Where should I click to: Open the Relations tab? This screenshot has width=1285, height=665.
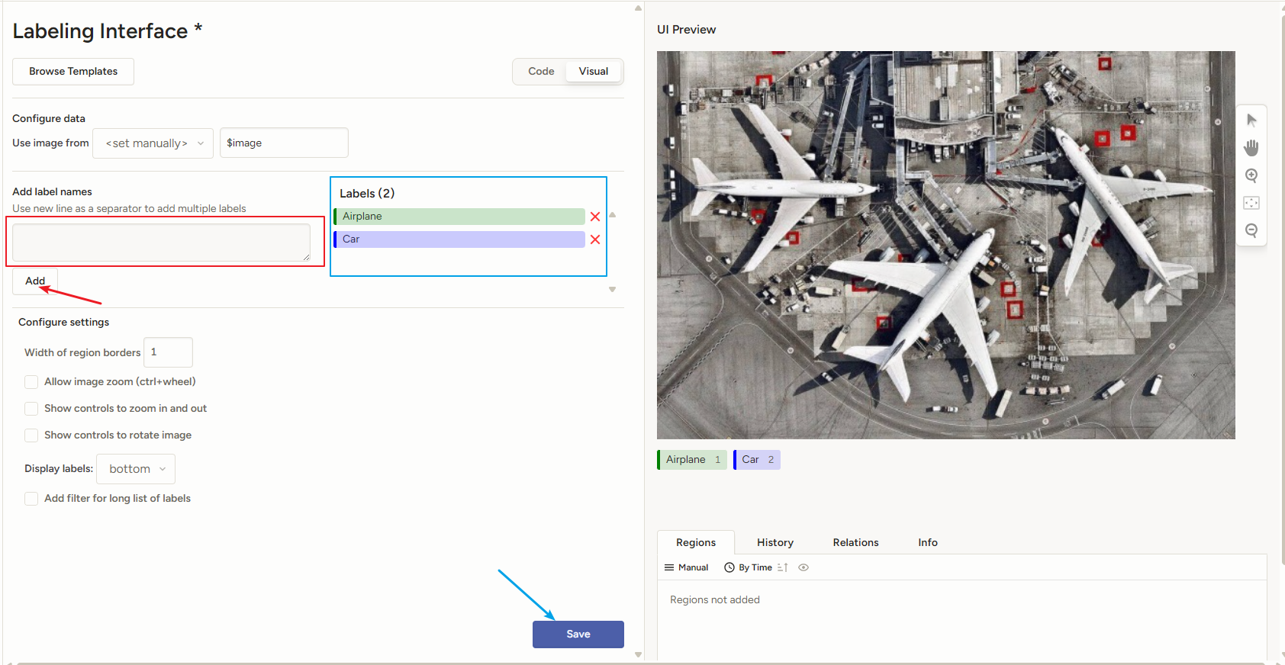pos(855,542)
